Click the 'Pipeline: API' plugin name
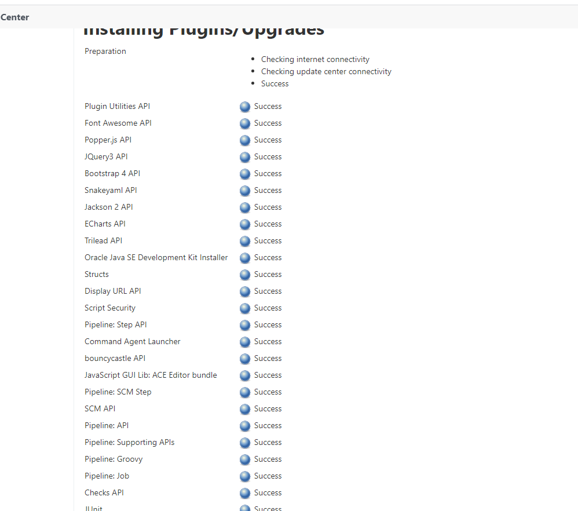 (107, 425)
